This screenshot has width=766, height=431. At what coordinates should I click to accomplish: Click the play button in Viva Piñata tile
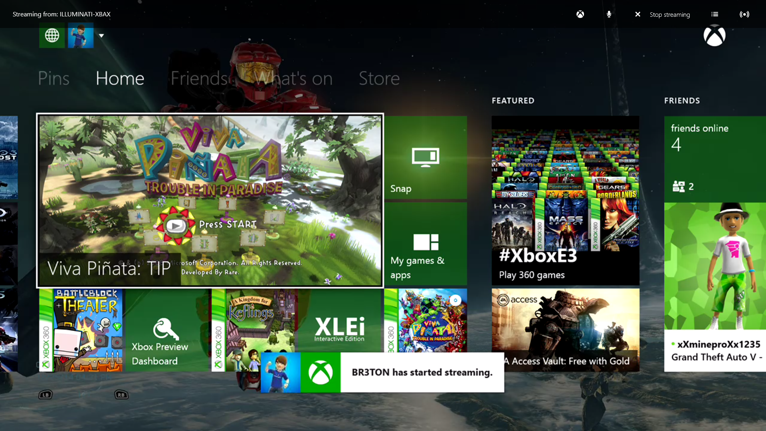pos(175,226)
